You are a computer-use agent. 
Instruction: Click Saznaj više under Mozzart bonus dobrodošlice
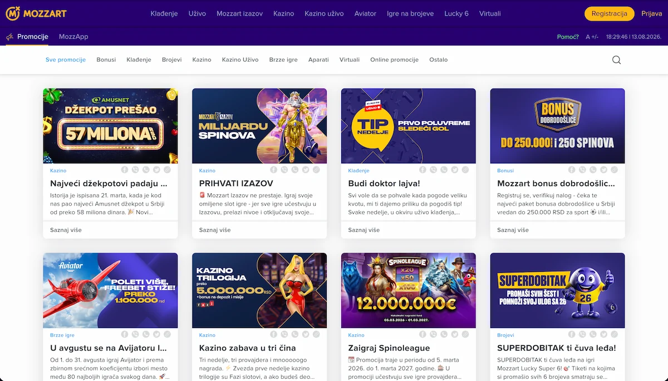pyautogui.click(x=513, y=229)
